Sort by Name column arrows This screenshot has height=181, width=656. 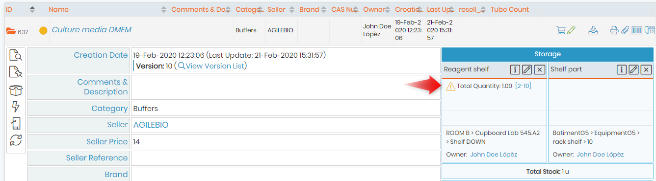(163, 9)
